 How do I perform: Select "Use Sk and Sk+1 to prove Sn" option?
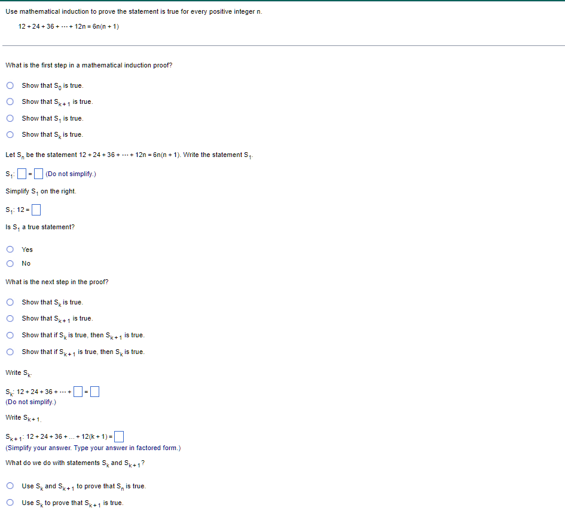(10, 486)
